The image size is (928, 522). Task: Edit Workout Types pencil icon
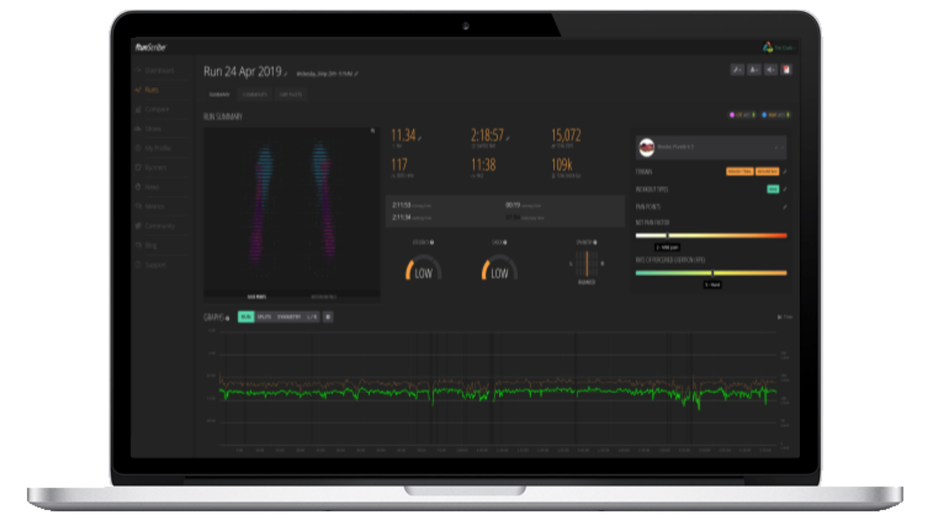click(x=785, y=189)
